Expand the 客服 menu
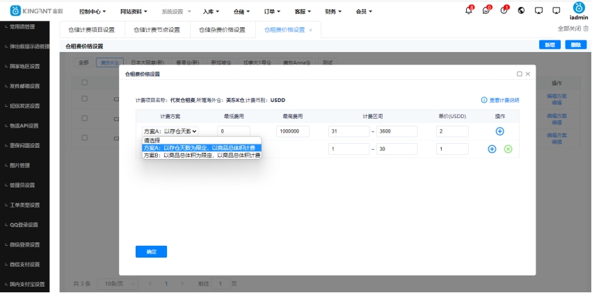592x293 pixels. (303, 12)
